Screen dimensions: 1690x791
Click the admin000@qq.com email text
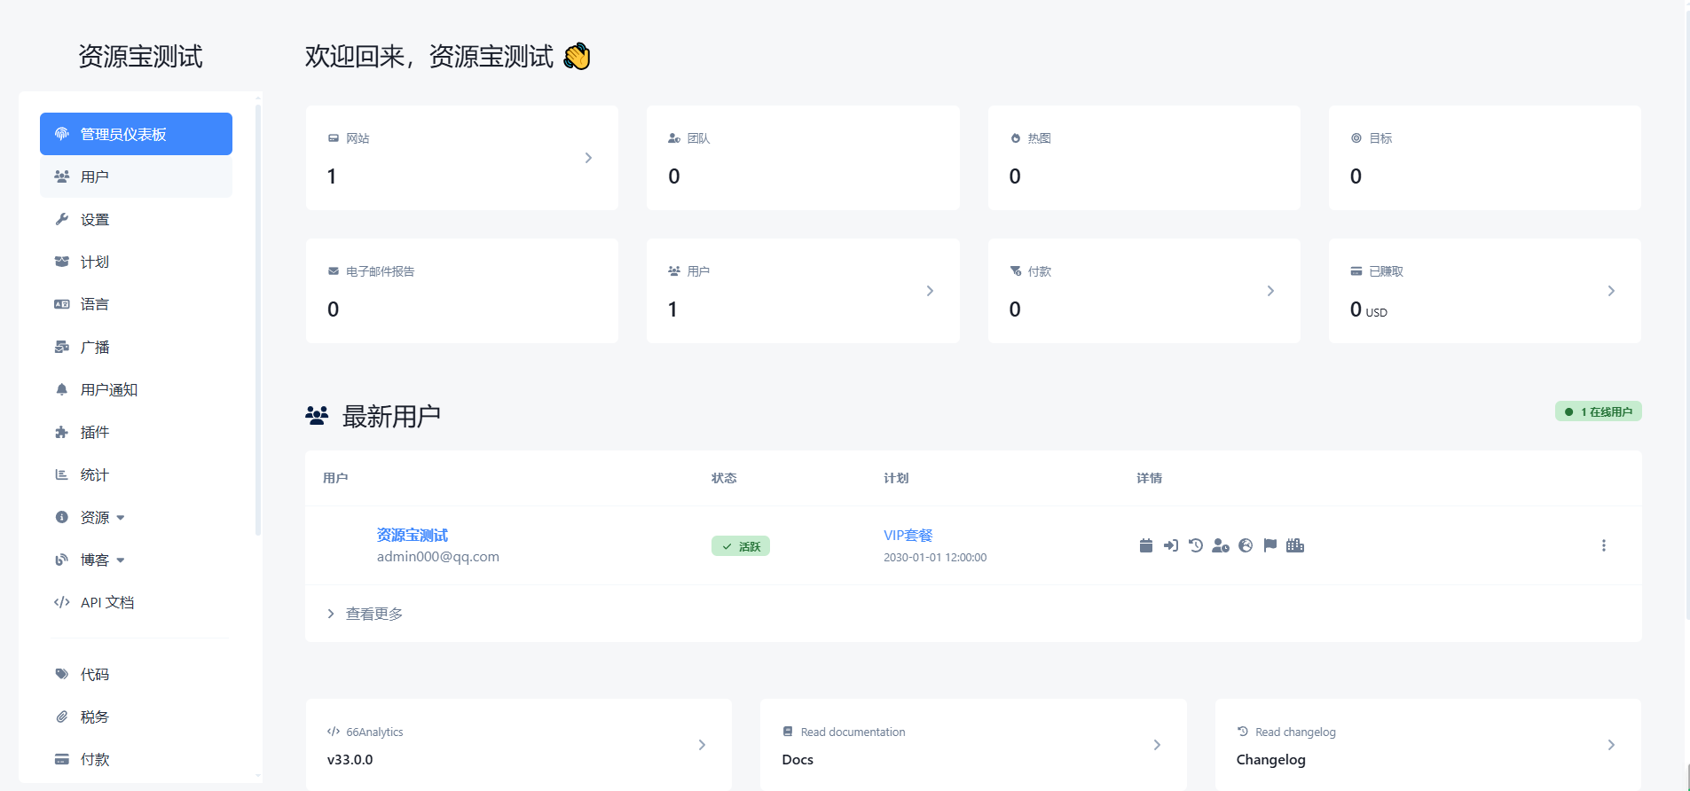pos(438,557)
